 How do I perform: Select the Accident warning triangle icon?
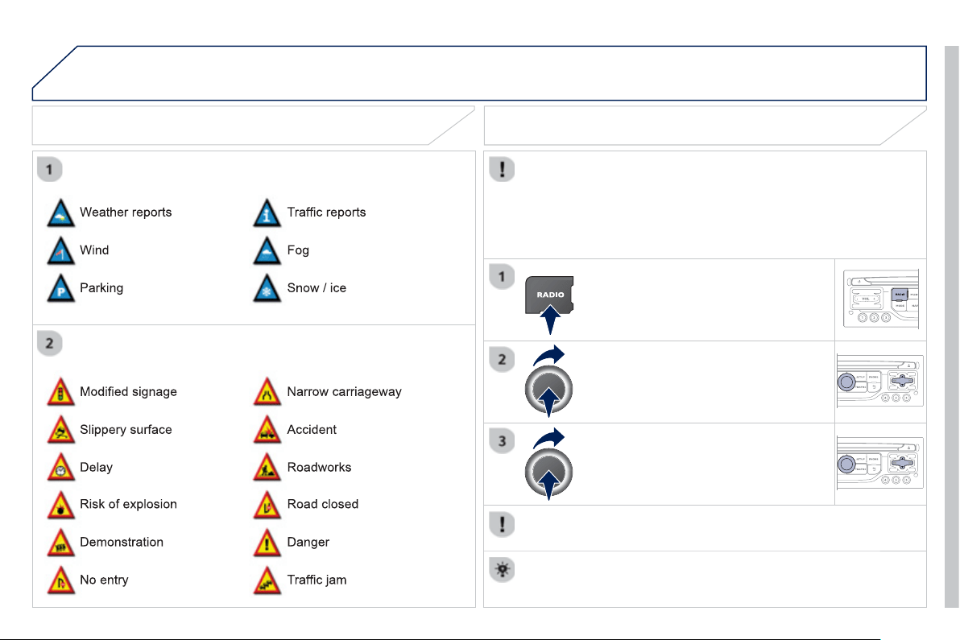[x=267, y=430]
